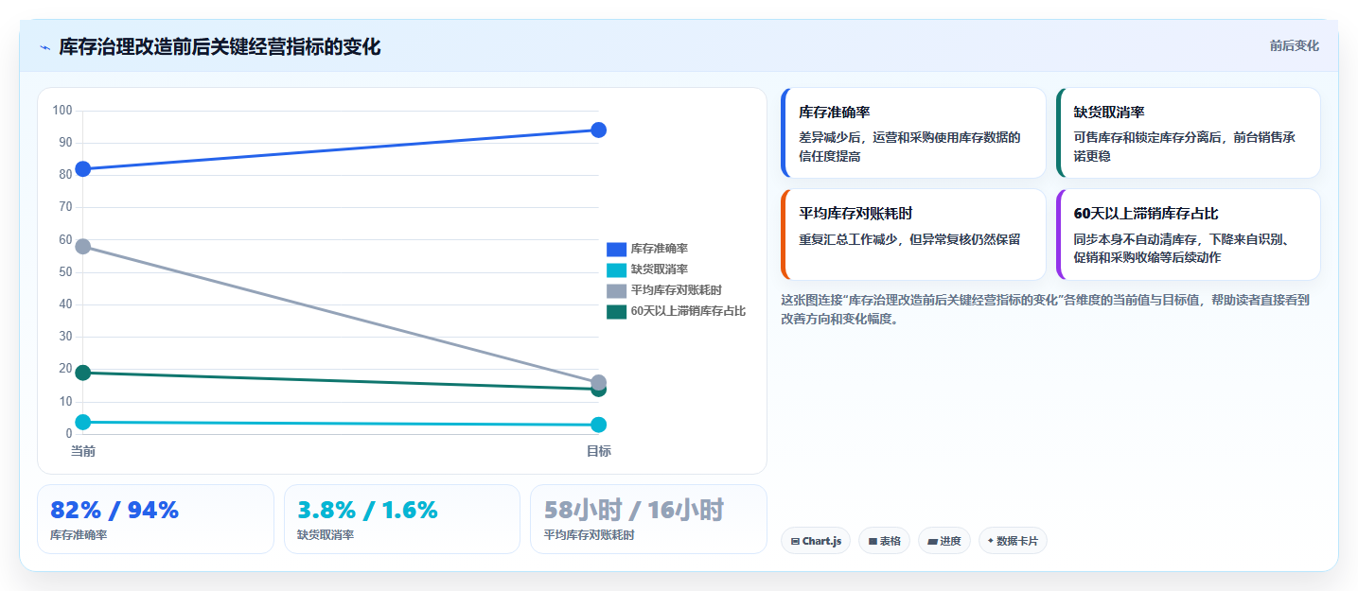This screenshot has width=1358, height=591.
Task: Open the Chart.js tag
Action: click(x=816, y=541)
